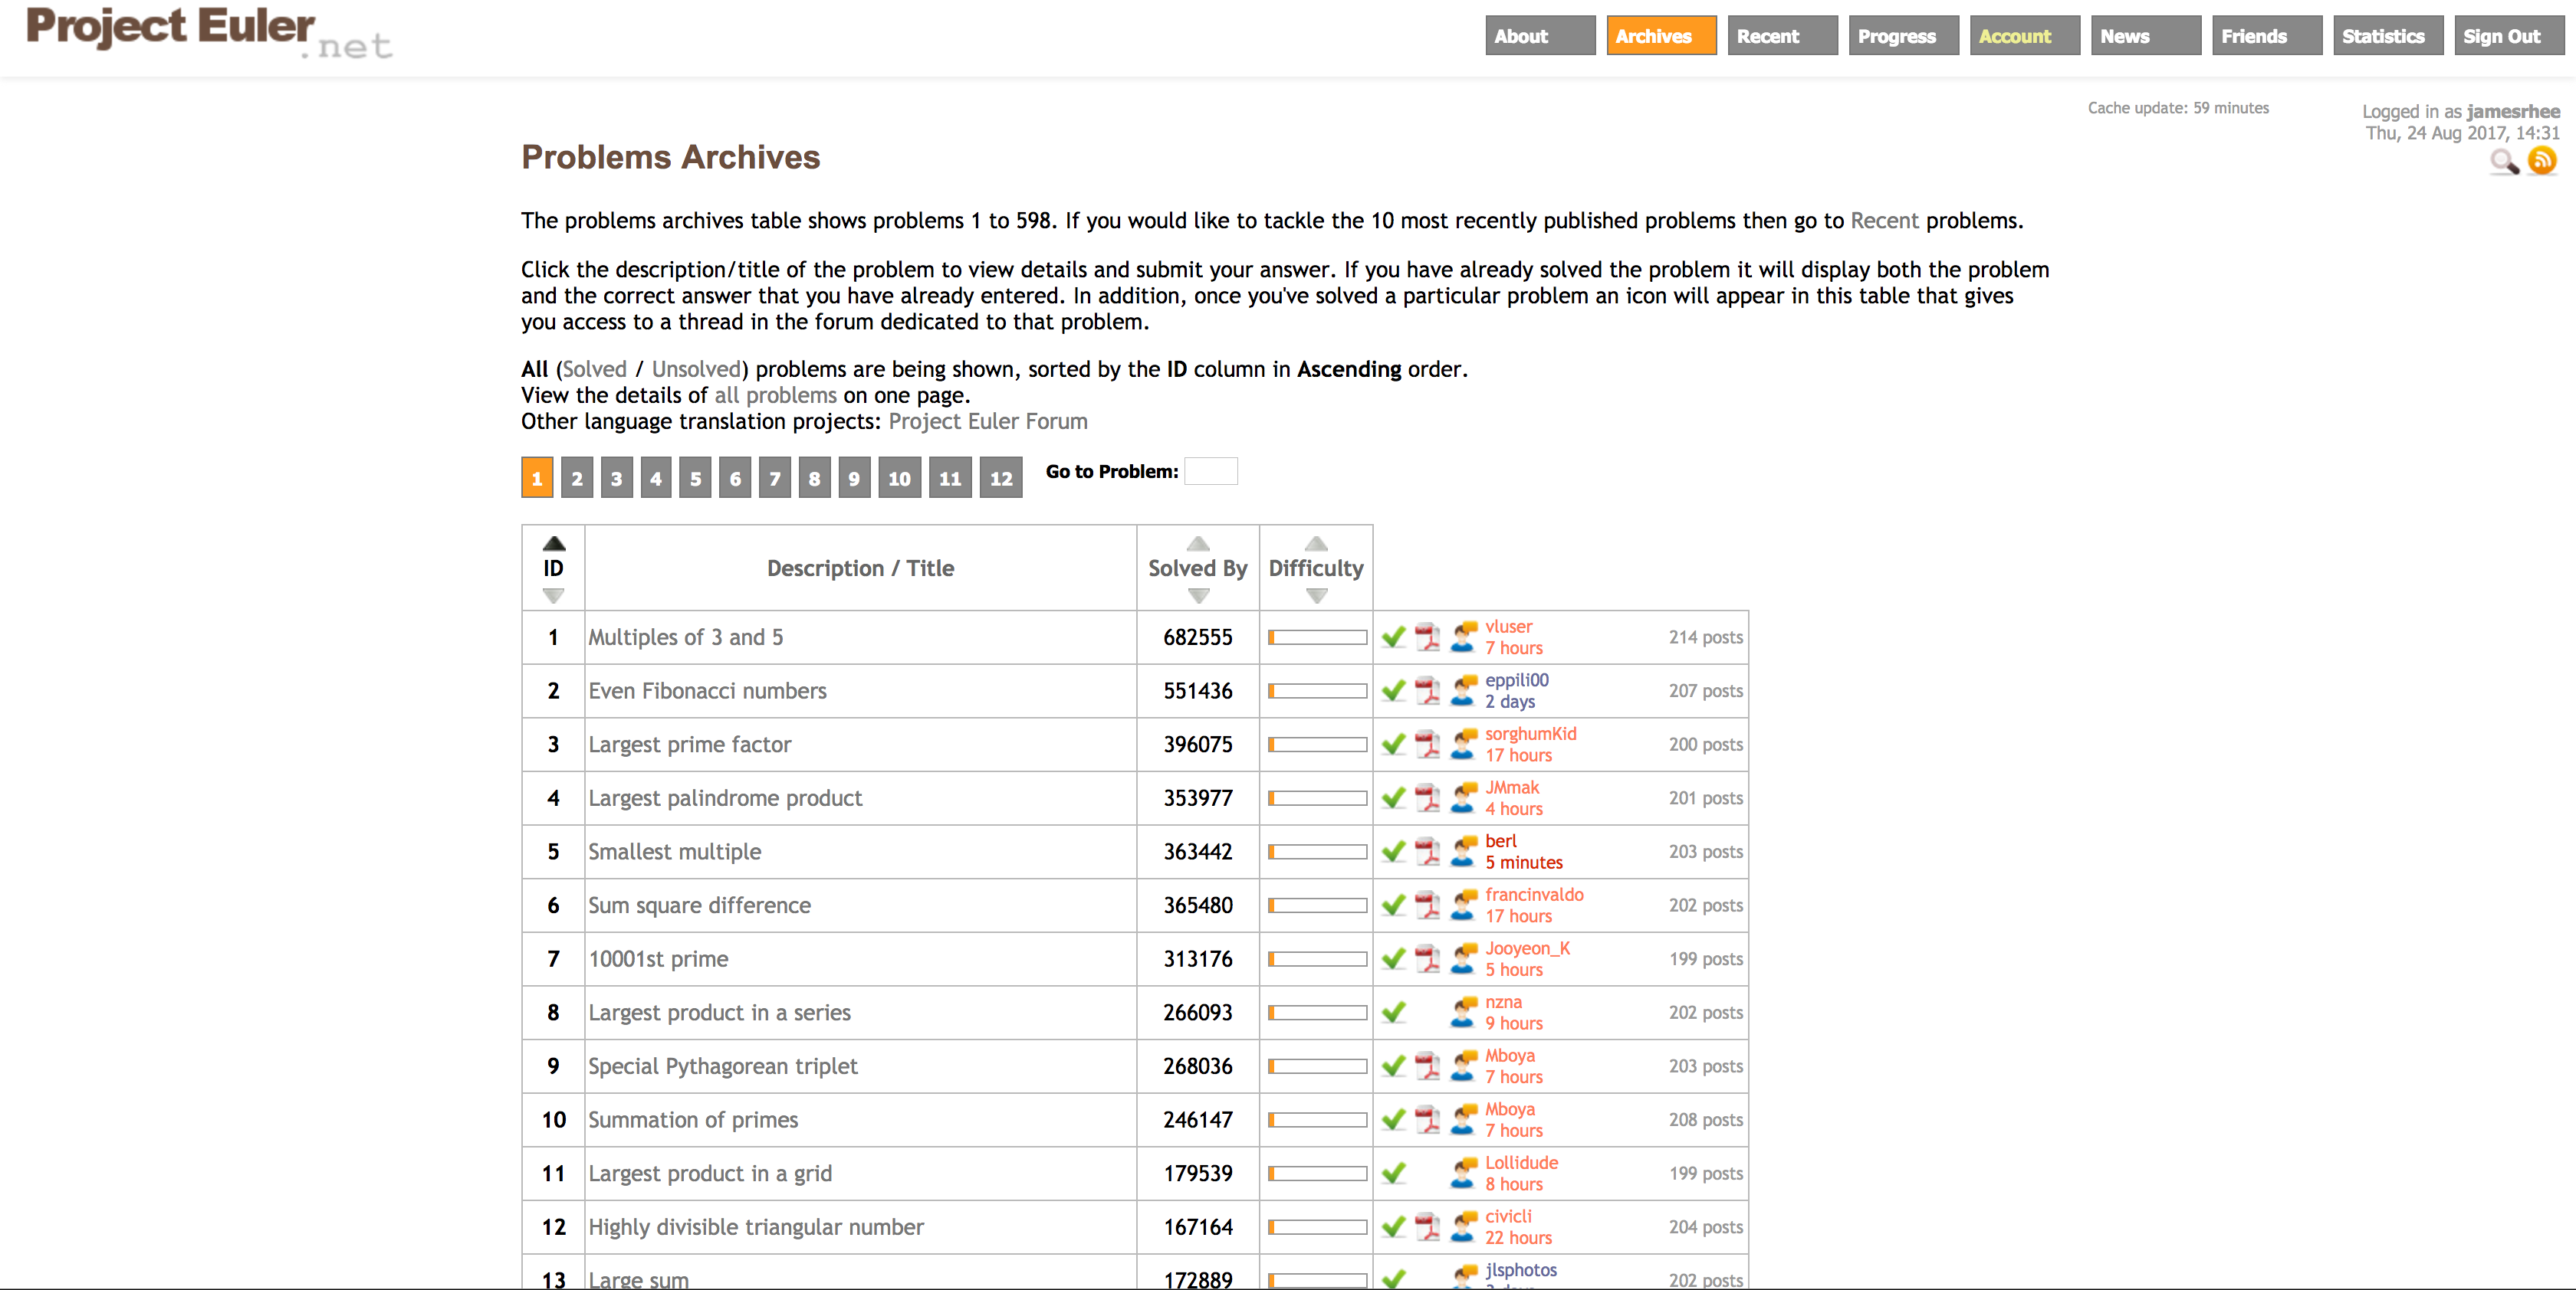Open Special Pythagorean triplet problem
Image resolution: width=2576 pixels, height=1290 pixels.
(723, 1066)
